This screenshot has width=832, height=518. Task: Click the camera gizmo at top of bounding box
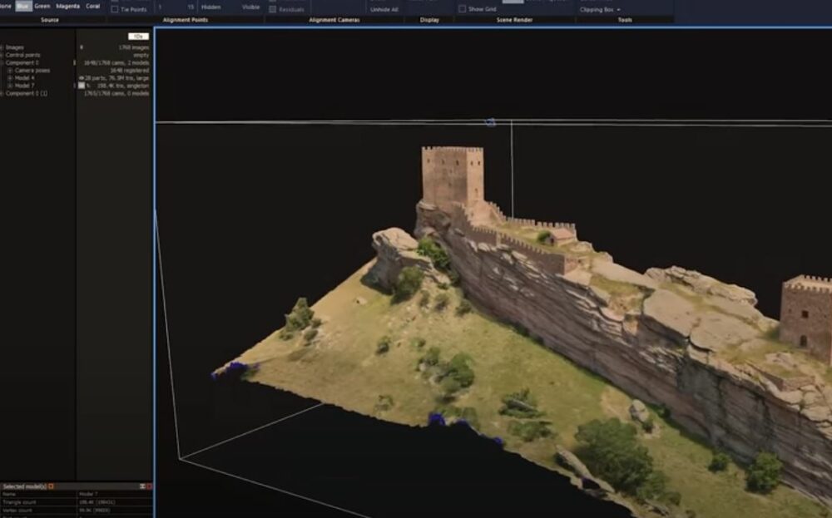[490, 122]
